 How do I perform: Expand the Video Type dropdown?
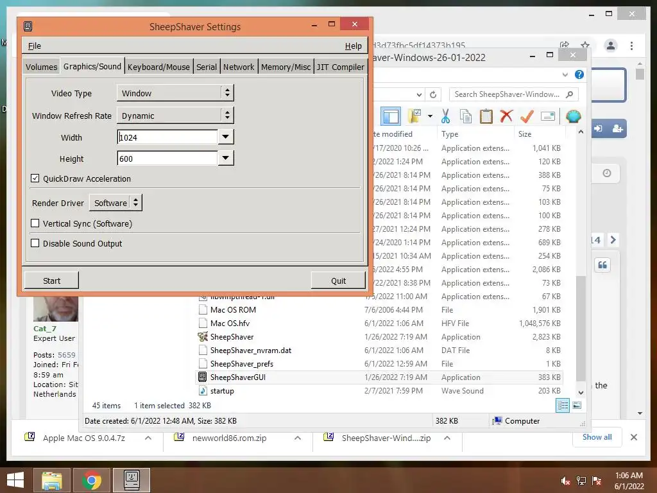point(175,93)
